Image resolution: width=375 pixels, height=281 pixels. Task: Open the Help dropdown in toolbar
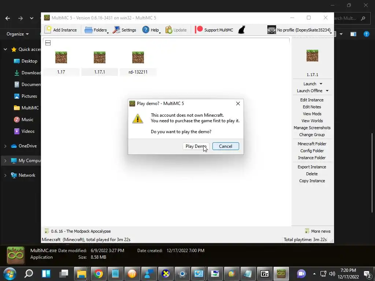pyautogui.click(x=151, y=30)
